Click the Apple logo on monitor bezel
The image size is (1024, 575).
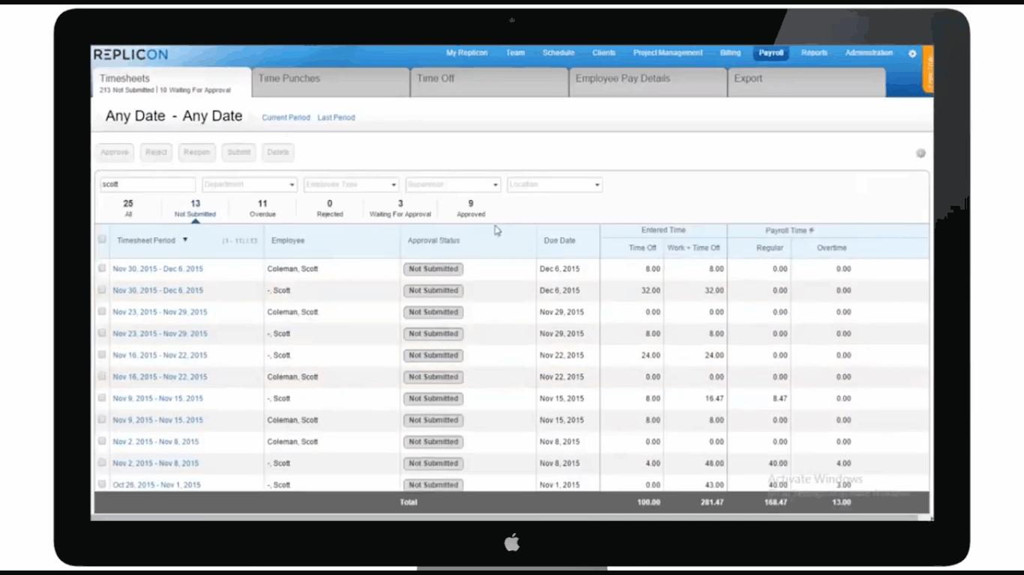[512, 543]
